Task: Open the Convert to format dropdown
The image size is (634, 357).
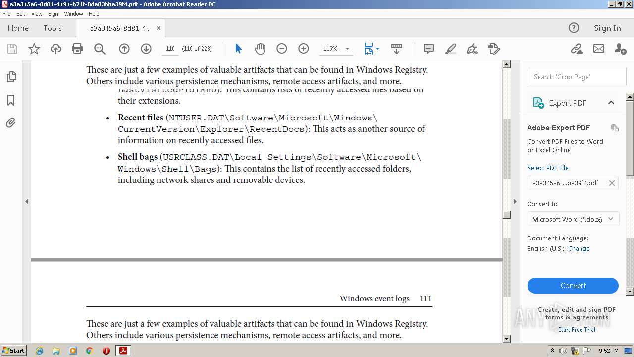Action: pos(574,219)
